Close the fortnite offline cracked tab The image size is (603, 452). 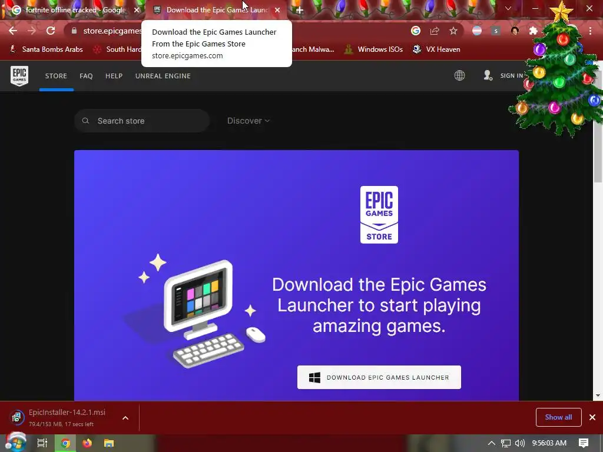point(137,10)
